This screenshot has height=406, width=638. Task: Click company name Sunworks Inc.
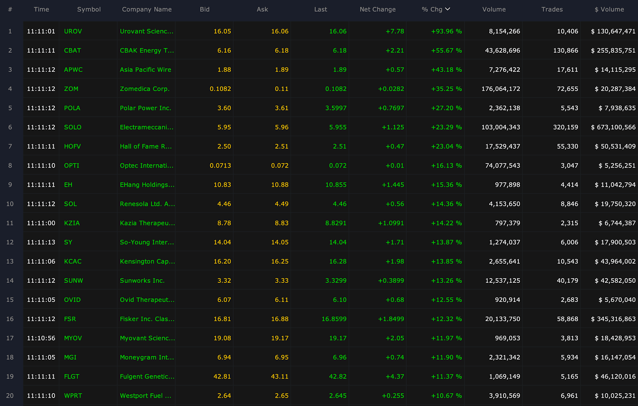[142, 280]
